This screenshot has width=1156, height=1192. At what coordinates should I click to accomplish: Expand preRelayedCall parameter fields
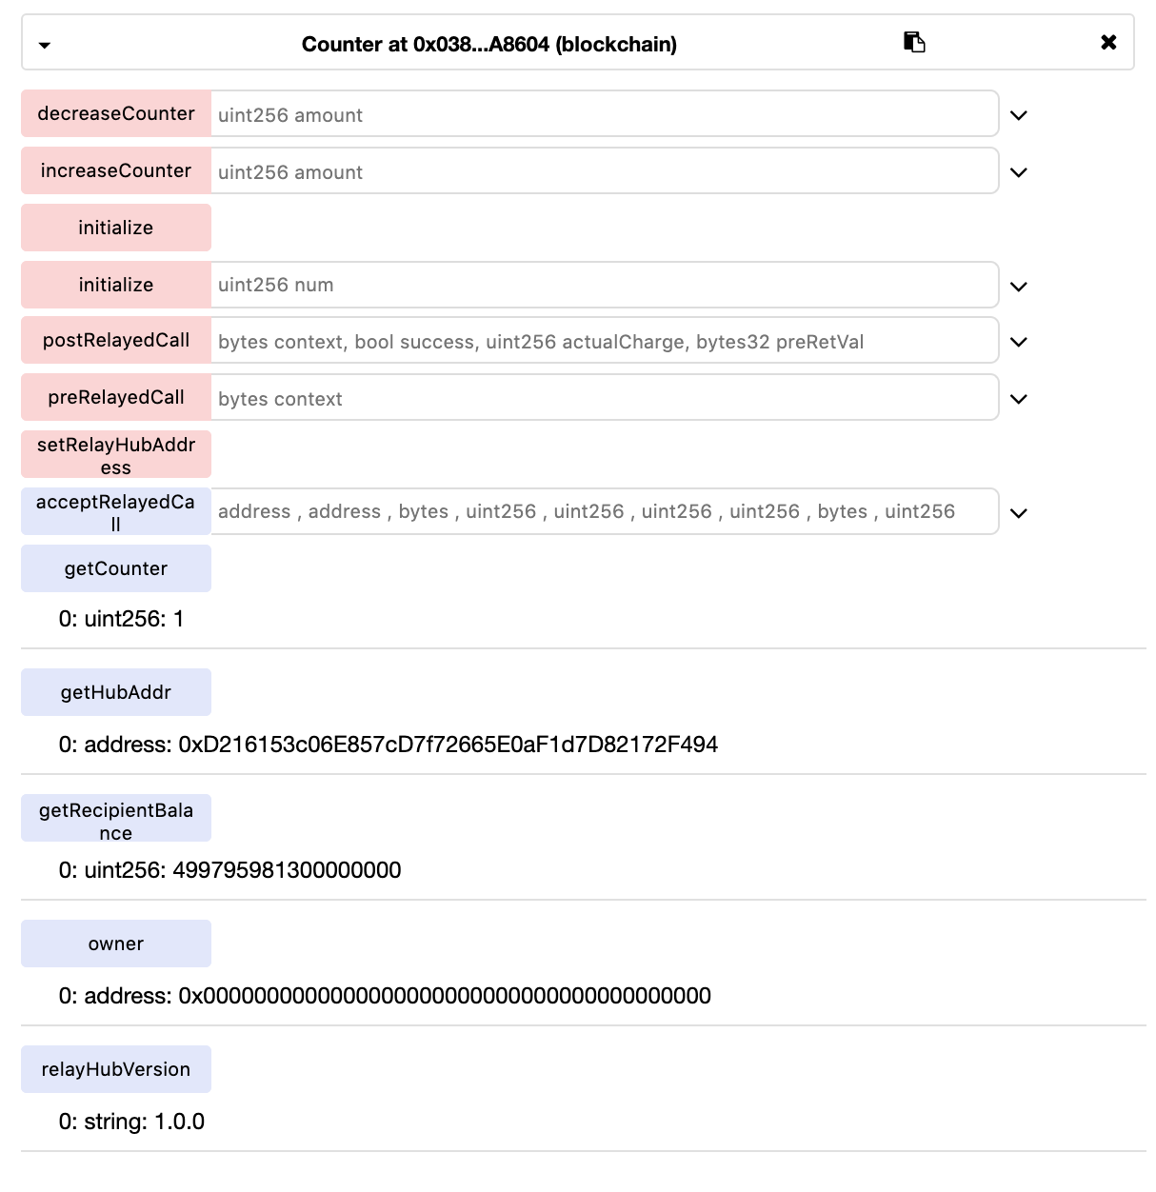pos(1019,399)
